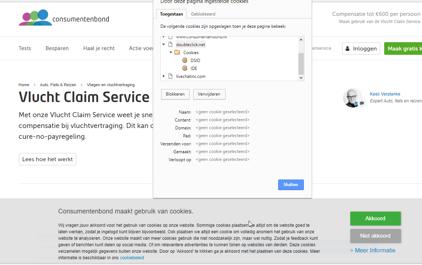This screenshot has width=422, height=265.
Task: Select the Toegestaan tab
Action: pyautogui.click(x=172, y=14)
